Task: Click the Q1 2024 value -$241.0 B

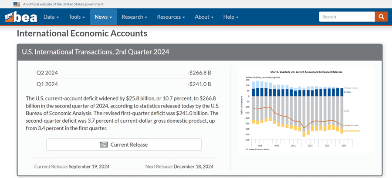Action: [199, 84]
